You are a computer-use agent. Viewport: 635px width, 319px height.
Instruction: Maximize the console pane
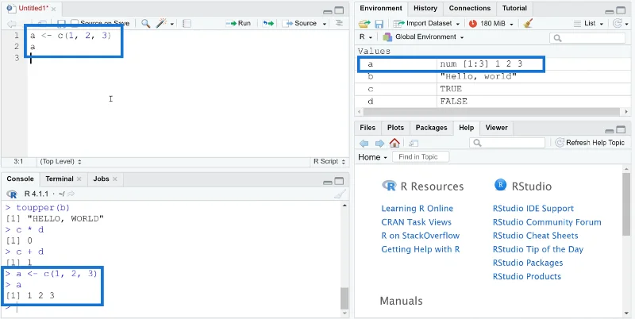tap(339, 182)
